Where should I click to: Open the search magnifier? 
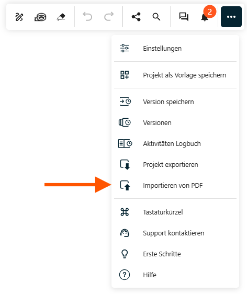click(156, 17)
